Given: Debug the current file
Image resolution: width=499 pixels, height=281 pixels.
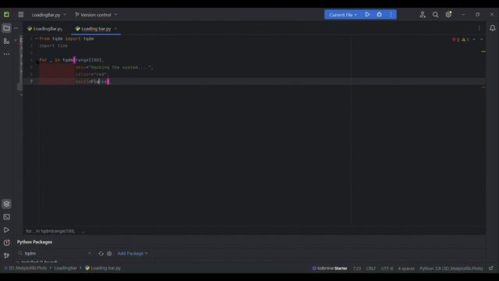Looking at the screenshot, I should pyautogui.click(x=379, y=15).
